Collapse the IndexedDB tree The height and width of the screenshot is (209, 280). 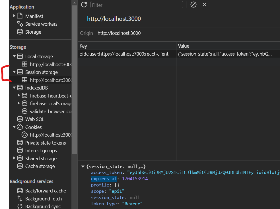coord(14,88)
